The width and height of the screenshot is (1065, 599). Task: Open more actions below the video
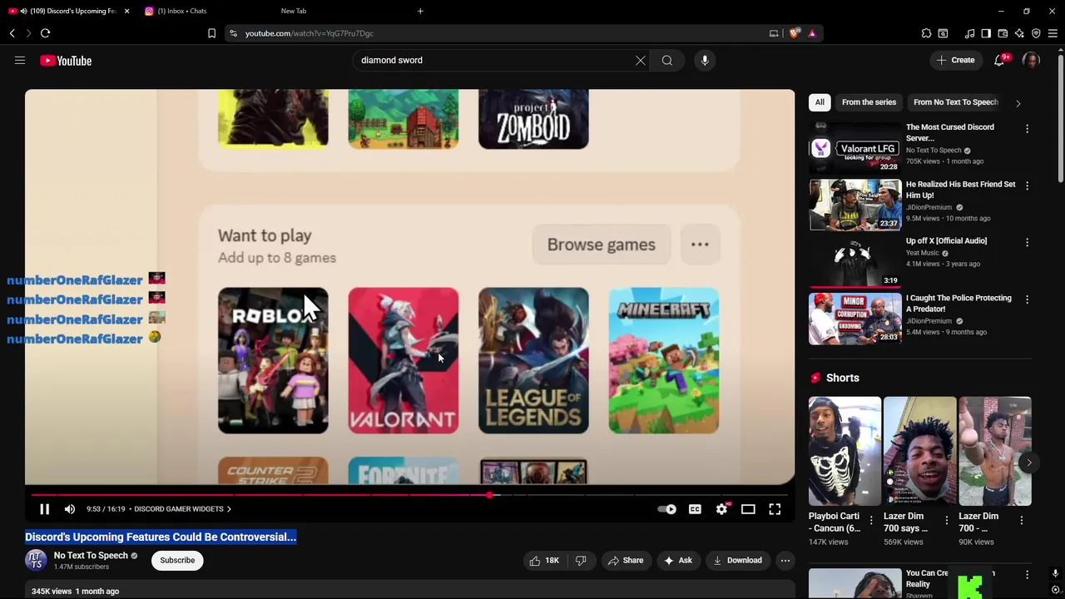pos(785,561)
